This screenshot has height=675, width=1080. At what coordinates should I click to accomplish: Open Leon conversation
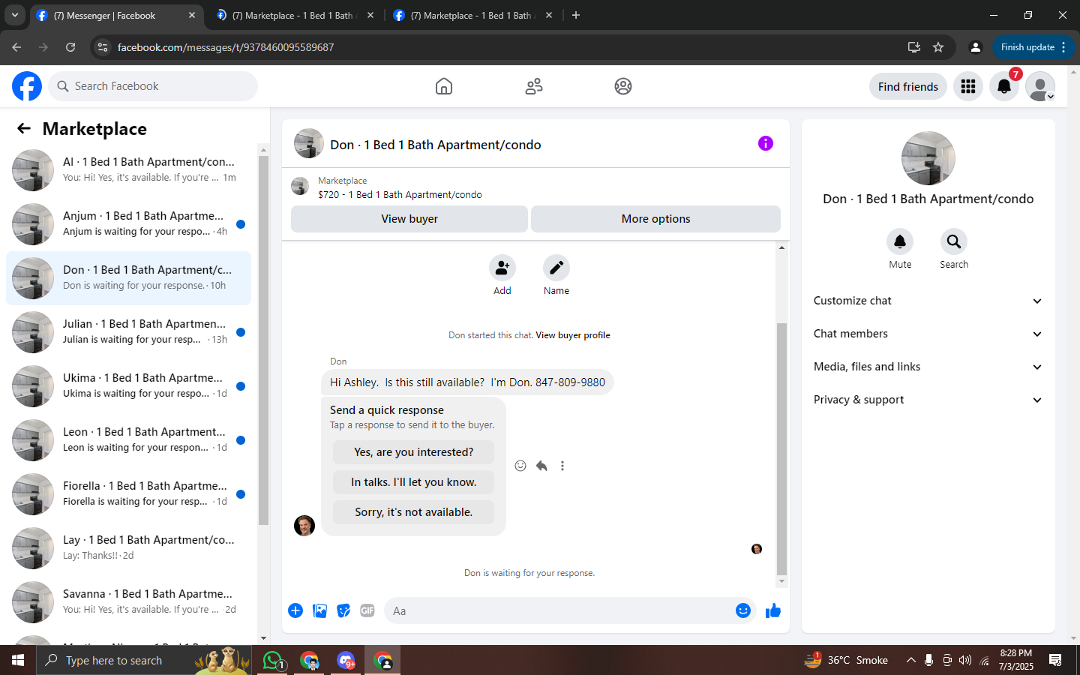tap(128, 440)
